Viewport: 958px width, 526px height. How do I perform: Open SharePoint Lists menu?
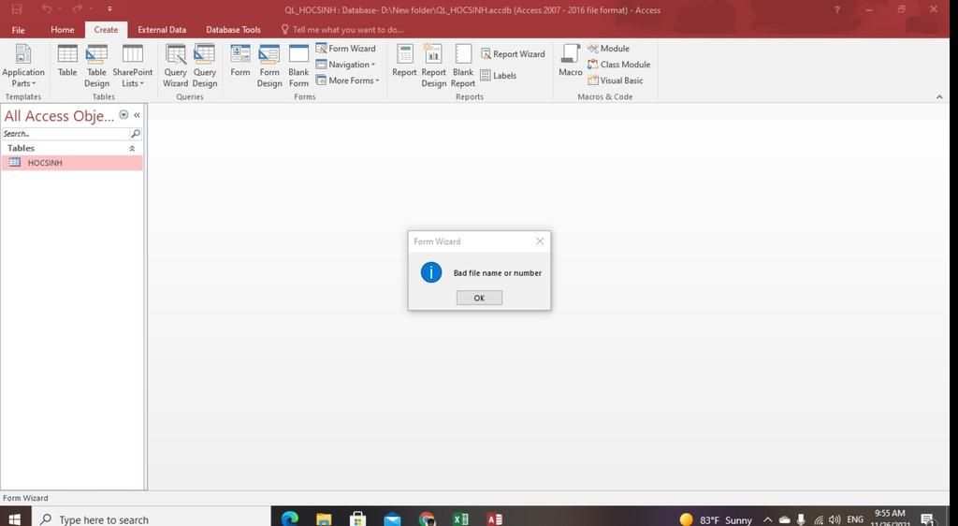(133, 66)
